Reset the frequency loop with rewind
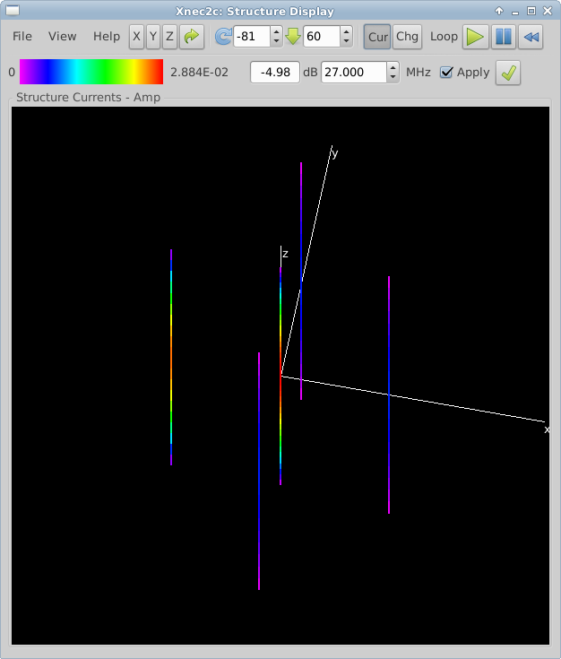Viewport: 561px width, 659px height. [531, 37]
